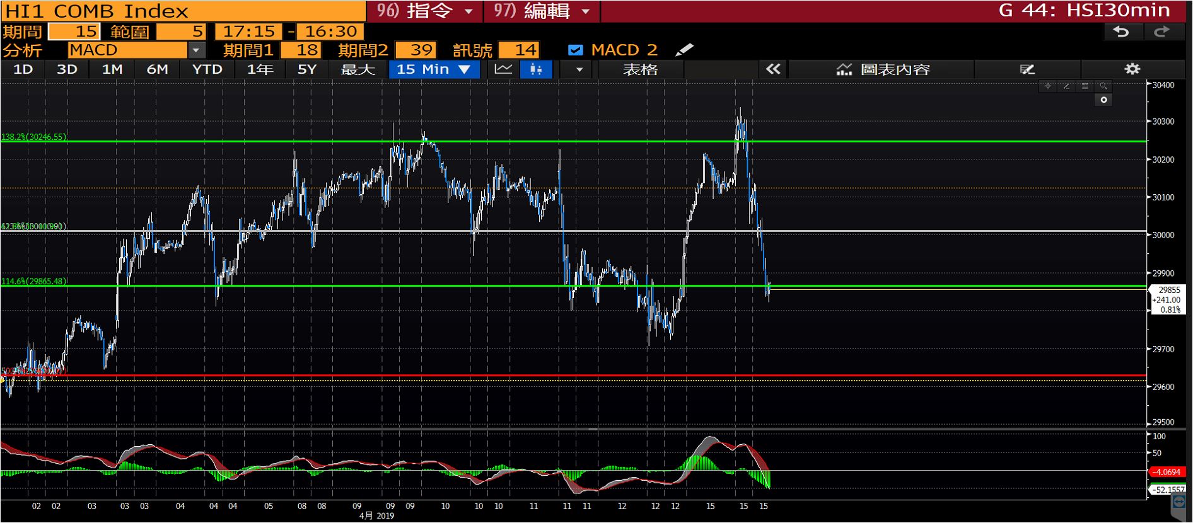The height and width of the screenshot is (523, 1193).
Task: Open the chart type dropdown arrow
Action: click(x=579, y=69)
